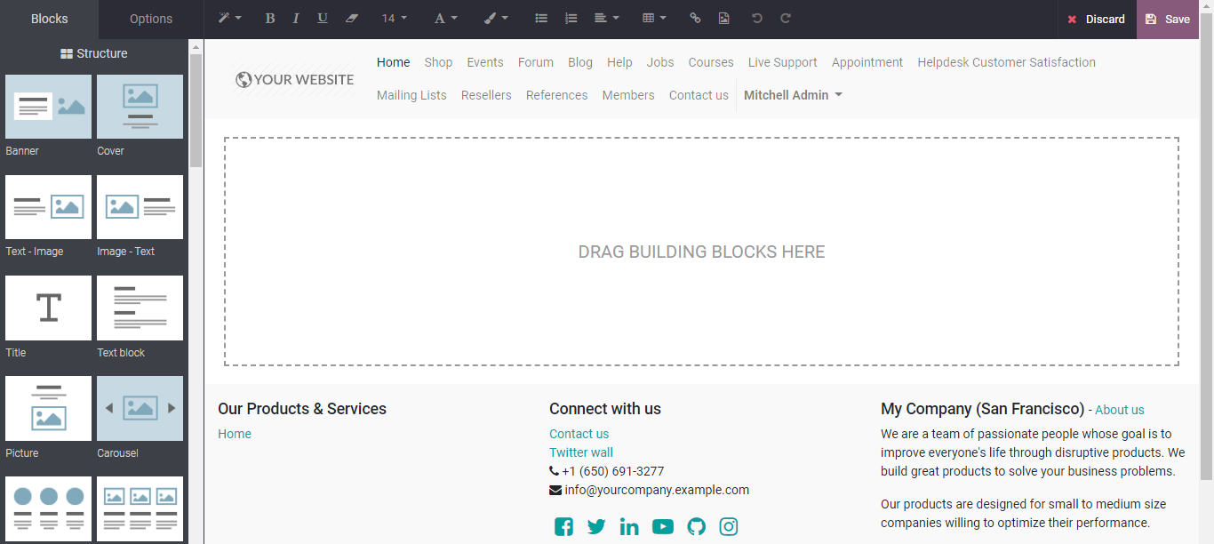Screen dimensions: 1214x544
Task: Open Contact us in the navigation bar
Action: click(699, 95)
